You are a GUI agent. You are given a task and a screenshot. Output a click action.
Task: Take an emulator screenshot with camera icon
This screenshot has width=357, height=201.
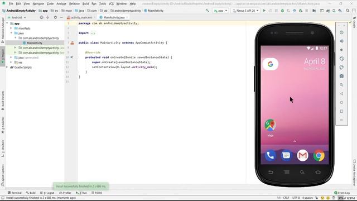[341, 76]
